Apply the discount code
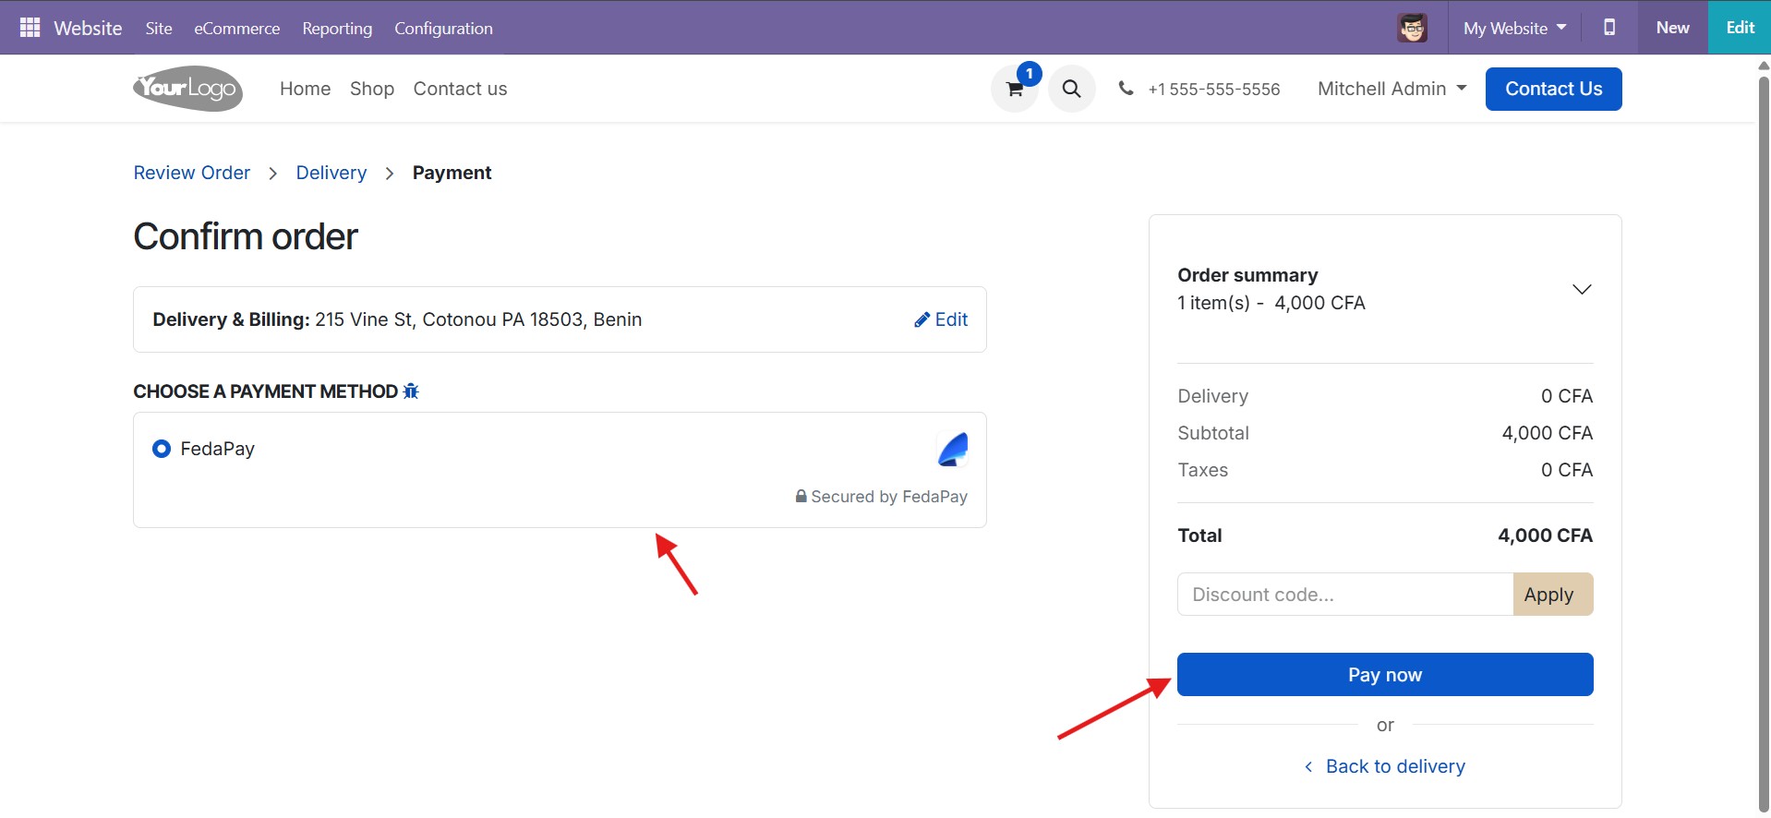The height and width of the screenshot is (818, 1771). 1552,595
